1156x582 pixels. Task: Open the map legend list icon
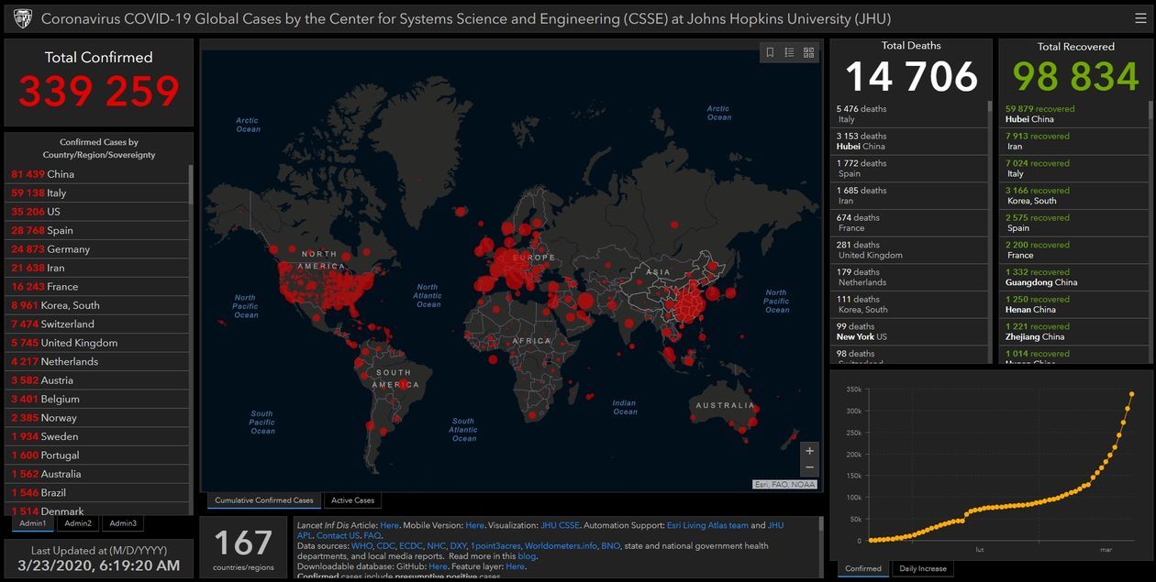coord(789,53)
